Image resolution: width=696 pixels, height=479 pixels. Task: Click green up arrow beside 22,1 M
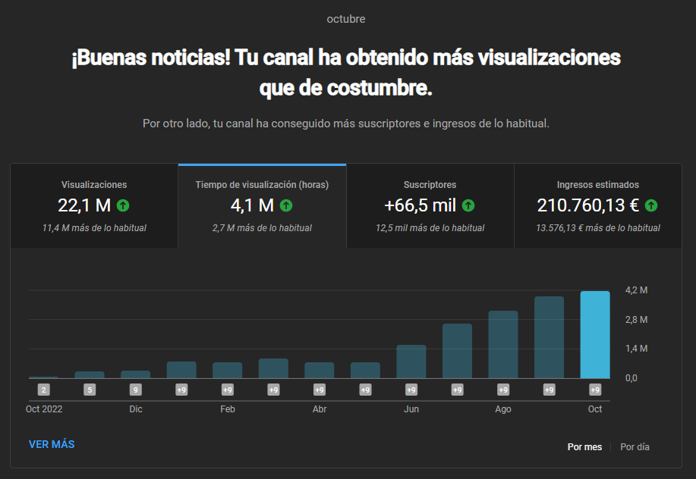123,205
